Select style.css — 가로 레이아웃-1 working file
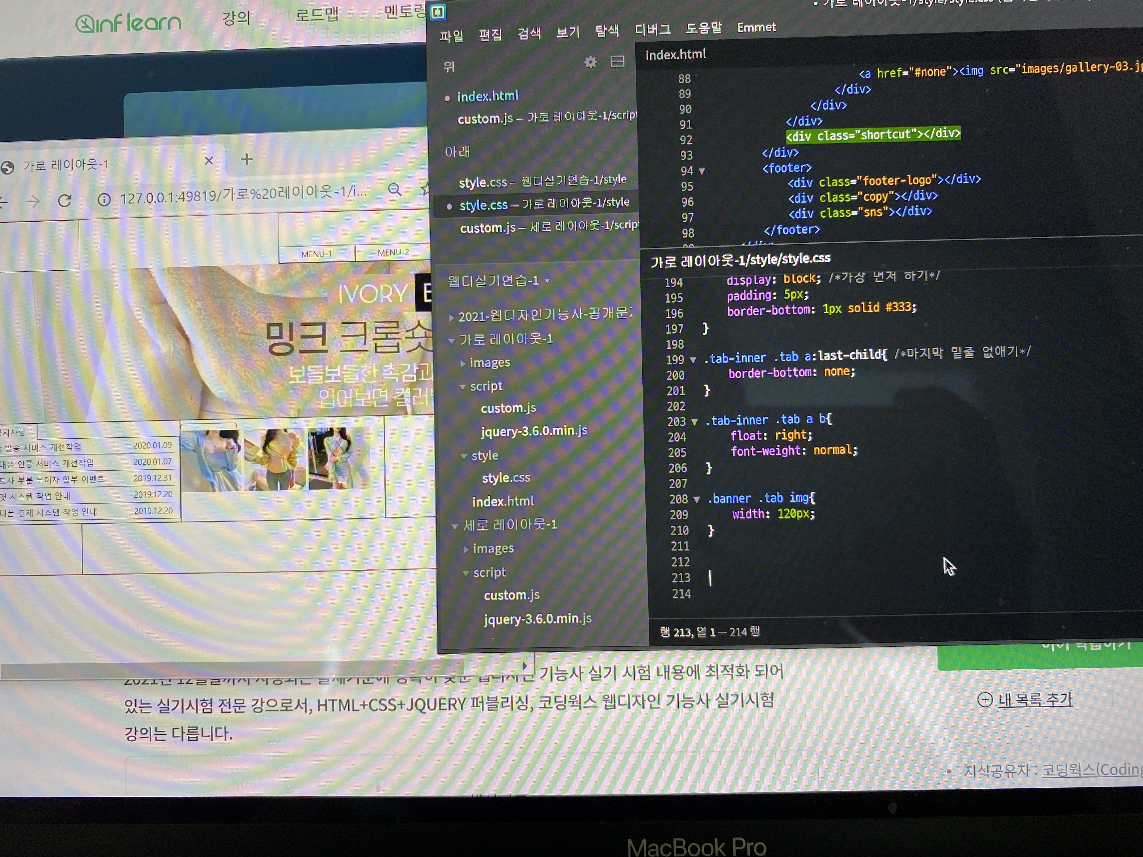1143x857 pixels. click(x=545, y=203)
